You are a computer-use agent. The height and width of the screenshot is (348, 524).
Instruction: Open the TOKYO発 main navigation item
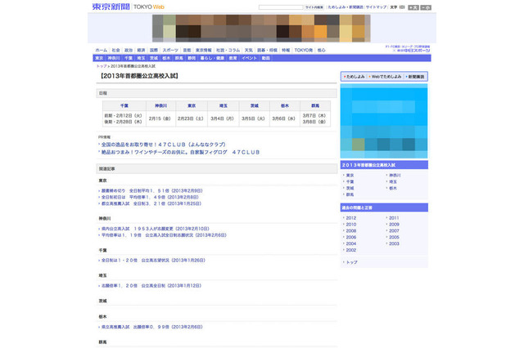pyautogui.click(x=304, y=51)
